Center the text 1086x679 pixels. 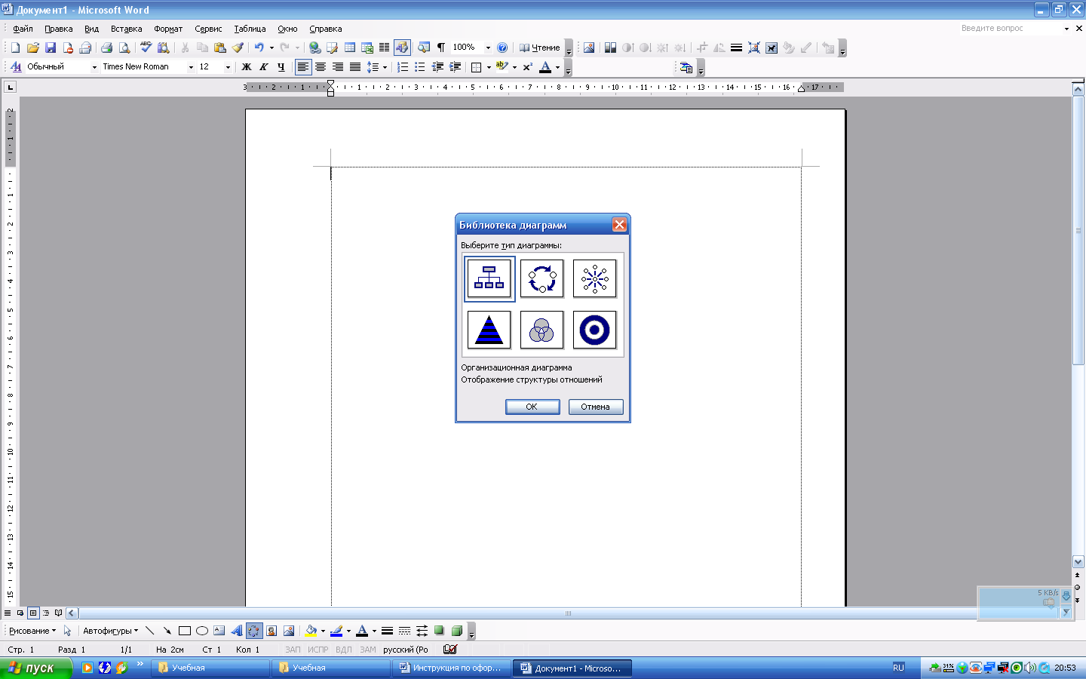(321, 67)
